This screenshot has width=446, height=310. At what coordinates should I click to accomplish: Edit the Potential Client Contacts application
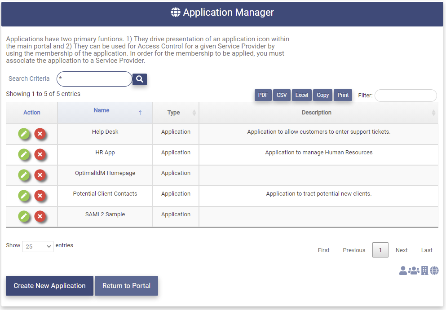[x=24, y=196]
